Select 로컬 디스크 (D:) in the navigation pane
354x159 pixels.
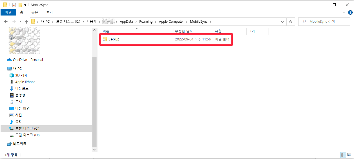click(x=24, y=135)
